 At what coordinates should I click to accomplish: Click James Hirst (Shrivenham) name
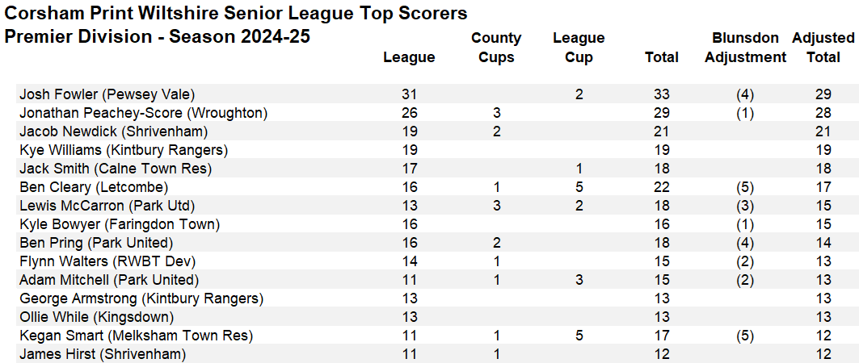102,354
